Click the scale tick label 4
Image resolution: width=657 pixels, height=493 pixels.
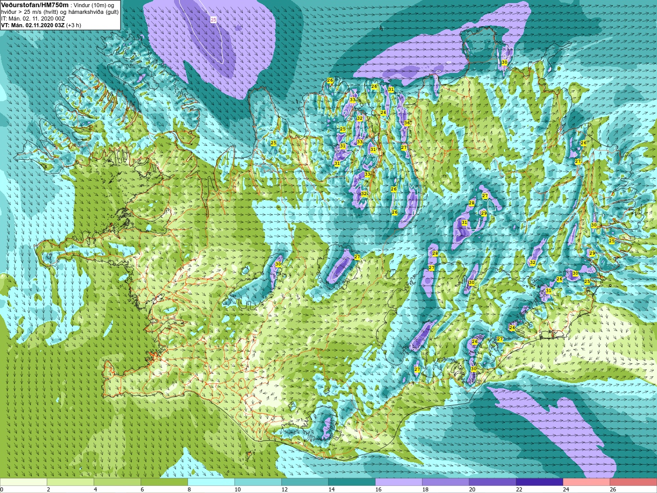95,490
